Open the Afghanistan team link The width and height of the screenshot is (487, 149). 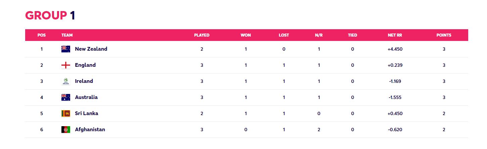click(90, 130)
